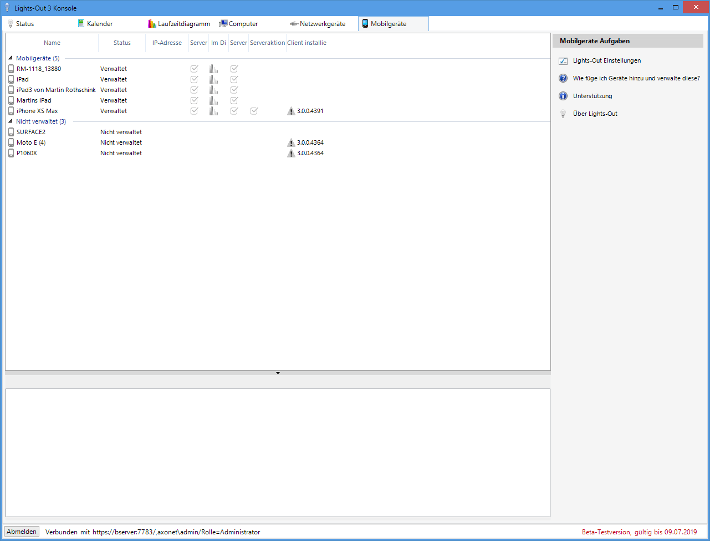Open Lights-Out Einstellungen
This screenshot has height=541, width=710.
coord(607,60)
